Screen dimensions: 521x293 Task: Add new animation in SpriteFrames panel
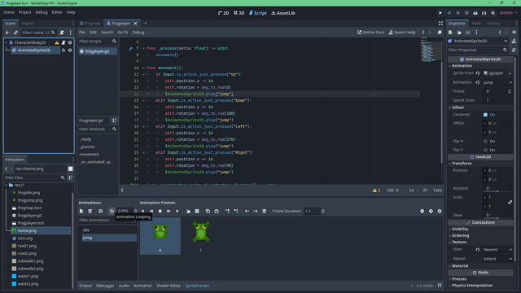tap(81, 212)
